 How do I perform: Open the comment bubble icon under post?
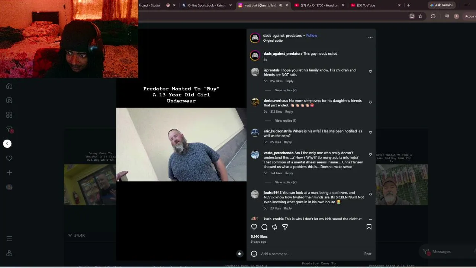click(x=264, y=227)
